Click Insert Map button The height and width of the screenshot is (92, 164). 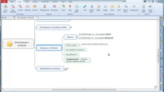coord(150,9)
